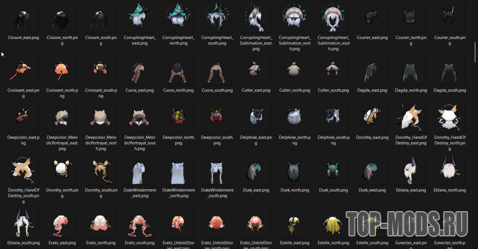Click the vertical scrollbar thumb
The image size is (478, 249).
coord(475,52)
